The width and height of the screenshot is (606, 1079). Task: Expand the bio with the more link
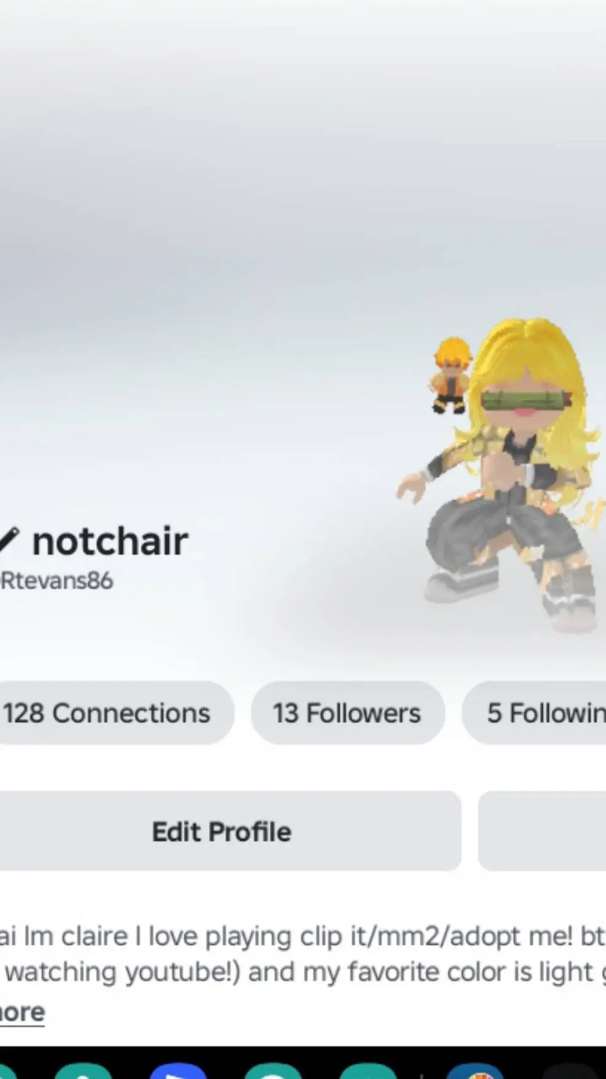[x=22, y=1012]
